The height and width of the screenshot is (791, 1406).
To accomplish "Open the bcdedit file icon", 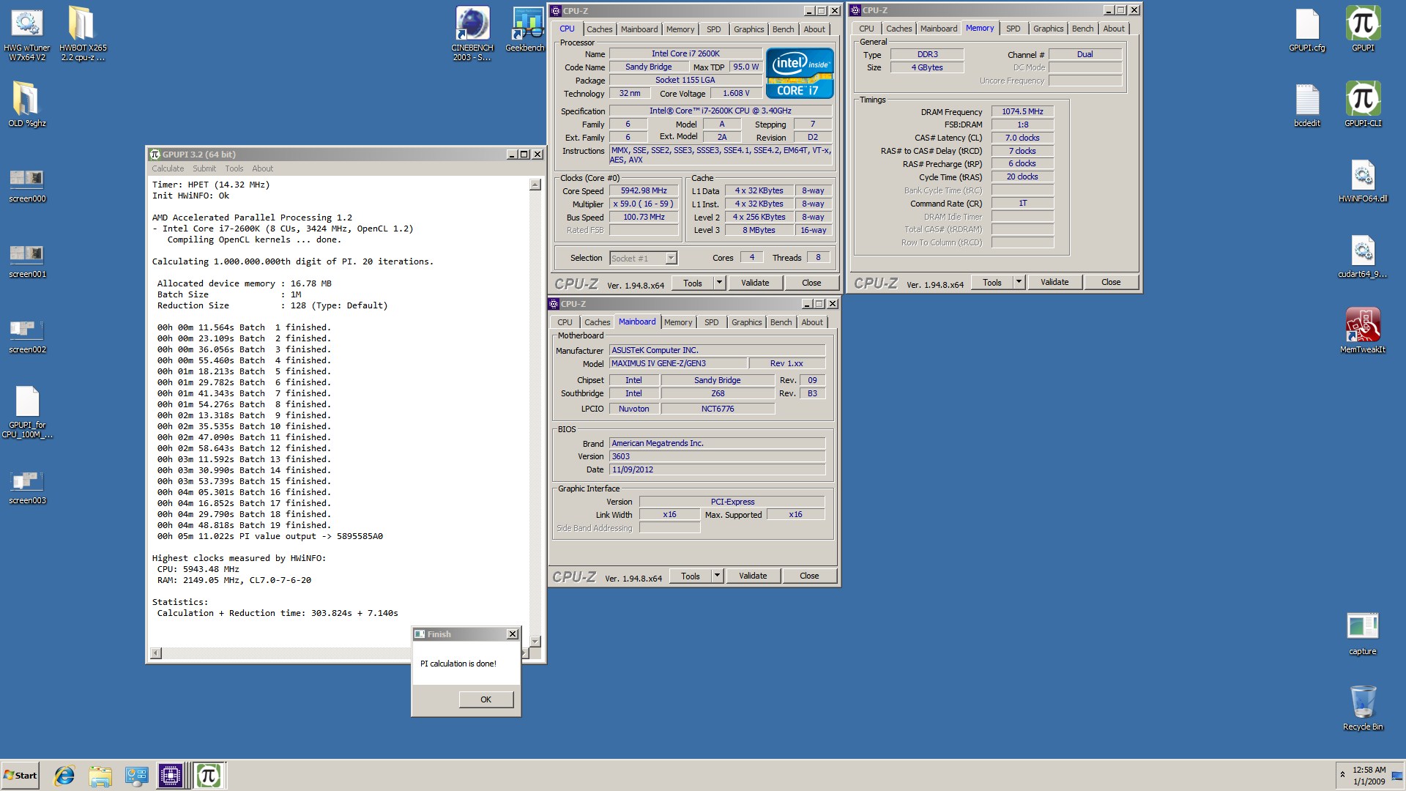I will (x=1307, y=105).
